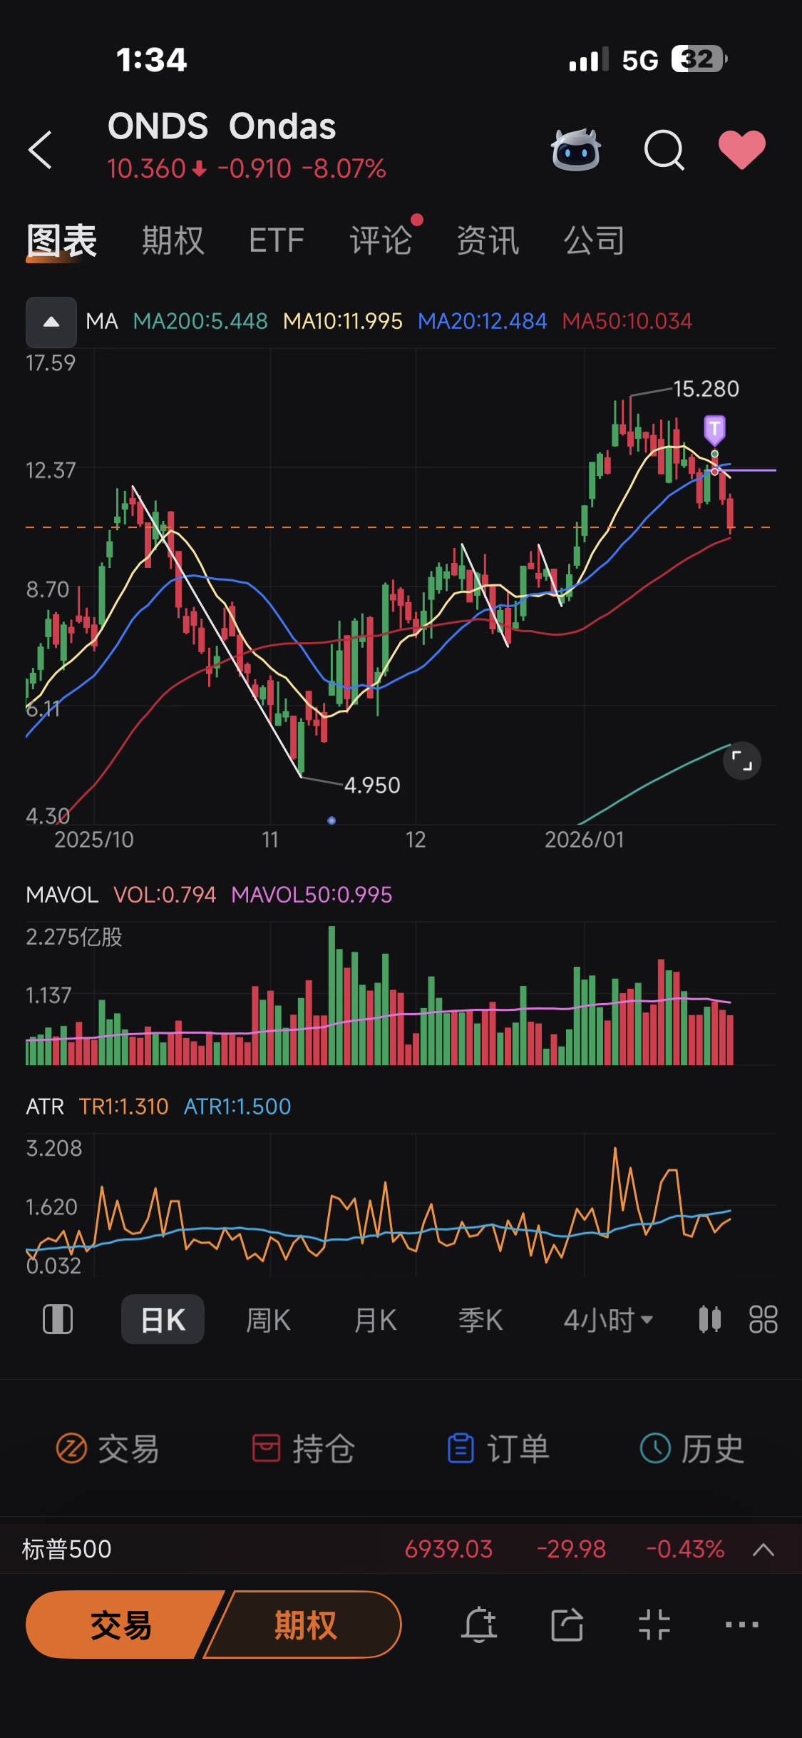Screen dimensions: 802x1738
Task: Tap the back arrow icon
Action: (x=41, y=150)
